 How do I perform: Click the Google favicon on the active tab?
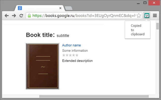[x=20, y=8]
